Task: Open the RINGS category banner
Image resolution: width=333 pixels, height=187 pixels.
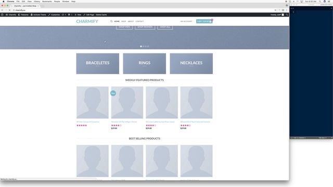Action: click(x=145, y=63)
